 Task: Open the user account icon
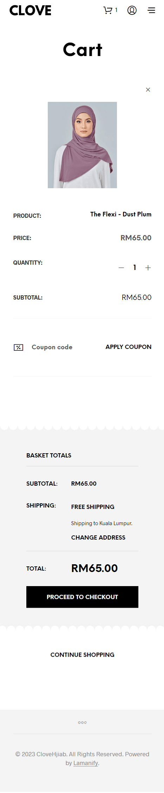[x=132, y=10]
